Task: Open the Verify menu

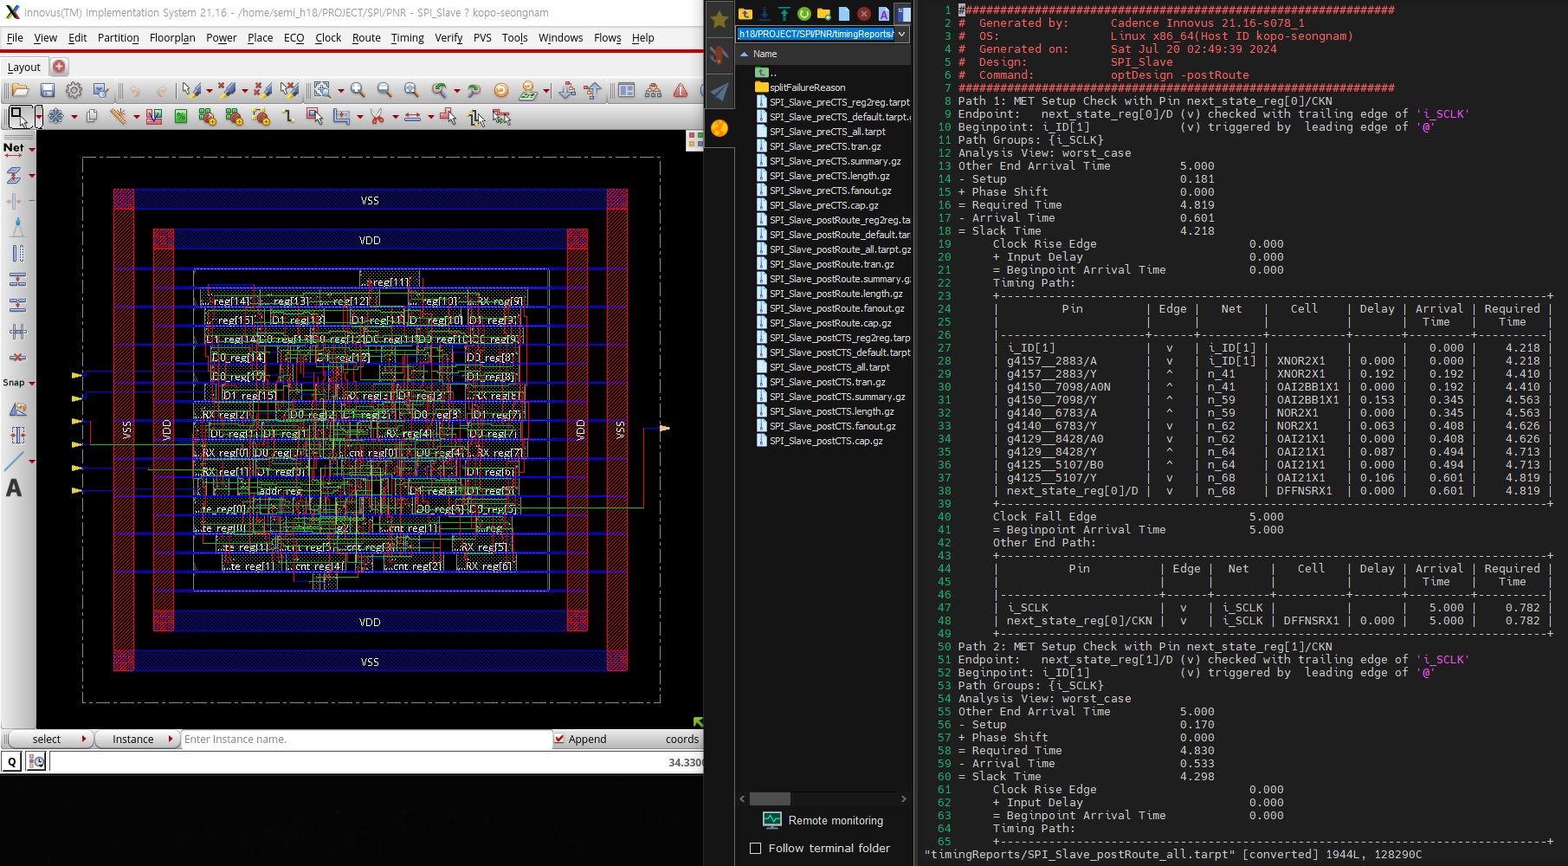Action: click(448, 38)
